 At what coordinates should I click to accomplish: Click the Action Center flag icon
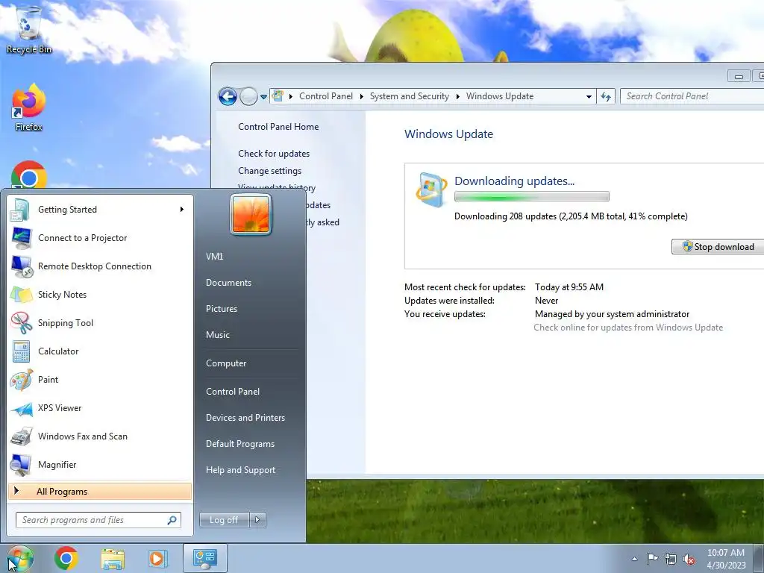tap(652, 559)
